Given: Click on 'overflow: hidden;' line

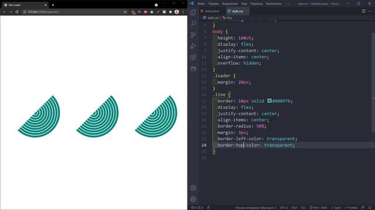Looking at the screenshot, I should point(240,63).
